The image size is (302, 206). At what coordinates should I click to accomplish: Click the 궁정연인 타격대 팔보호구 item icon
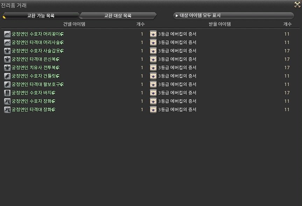pos(7,84)
